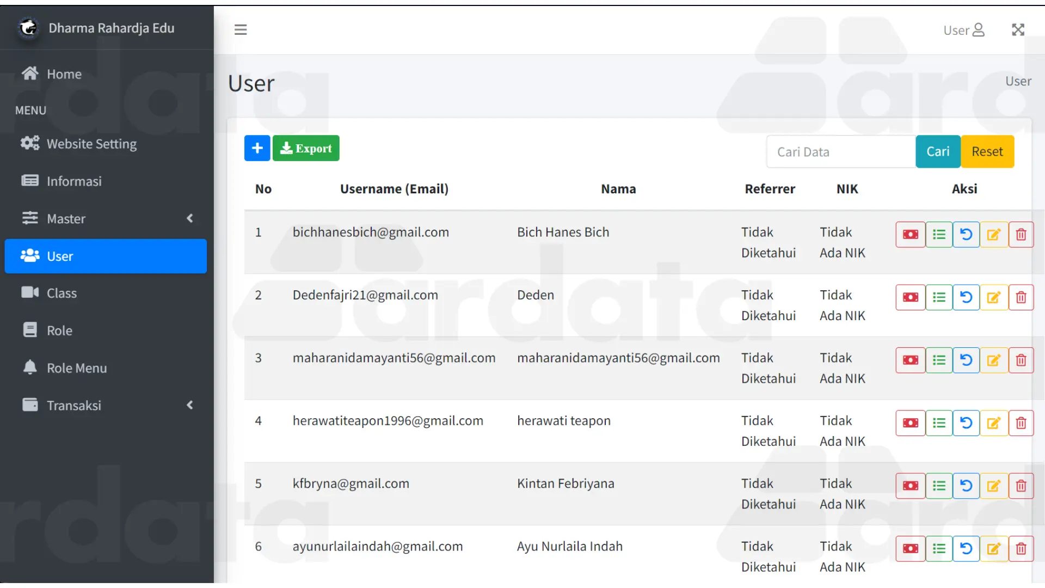Delete user Kintan Febriyana

pyautogui.click(x=1021, y=486)
